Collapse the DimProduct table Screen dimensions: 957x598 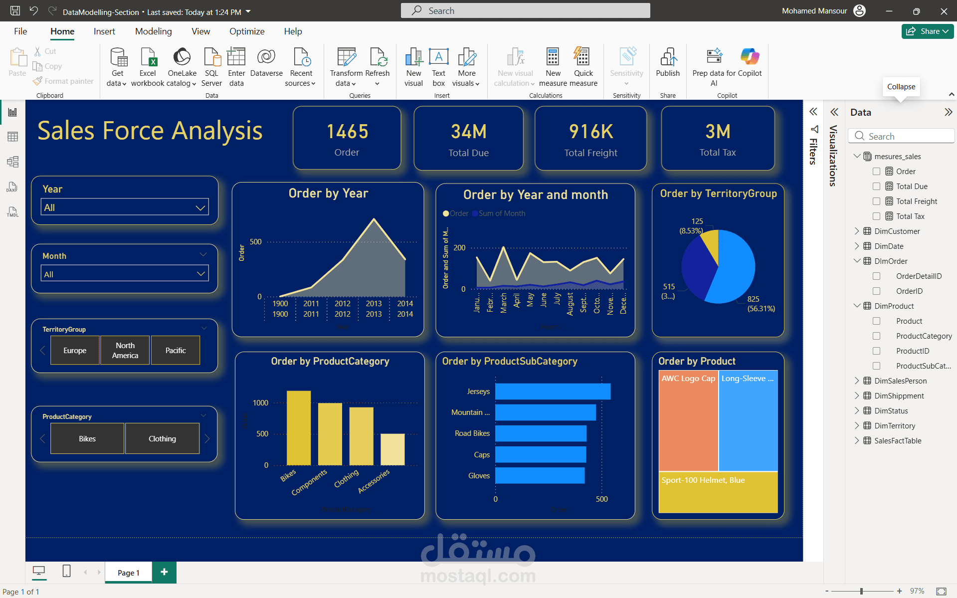tap(857, 306)
